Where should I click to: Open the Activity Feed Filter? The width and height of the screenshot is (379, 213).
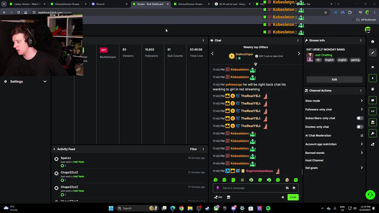click(x=193, y=149)
